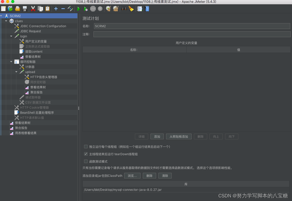
Task: Click the 向上 button
Action: pos(216,136)
